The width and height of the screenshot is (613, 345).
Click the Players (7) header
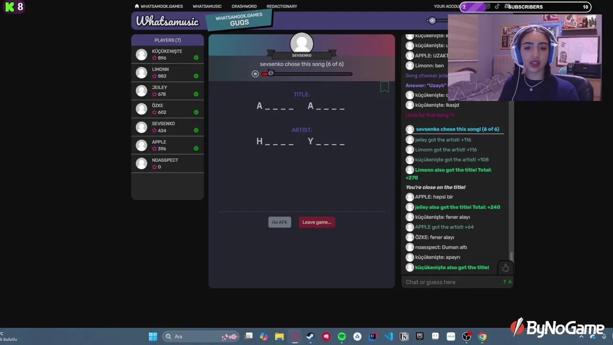[x=168, y=40]
